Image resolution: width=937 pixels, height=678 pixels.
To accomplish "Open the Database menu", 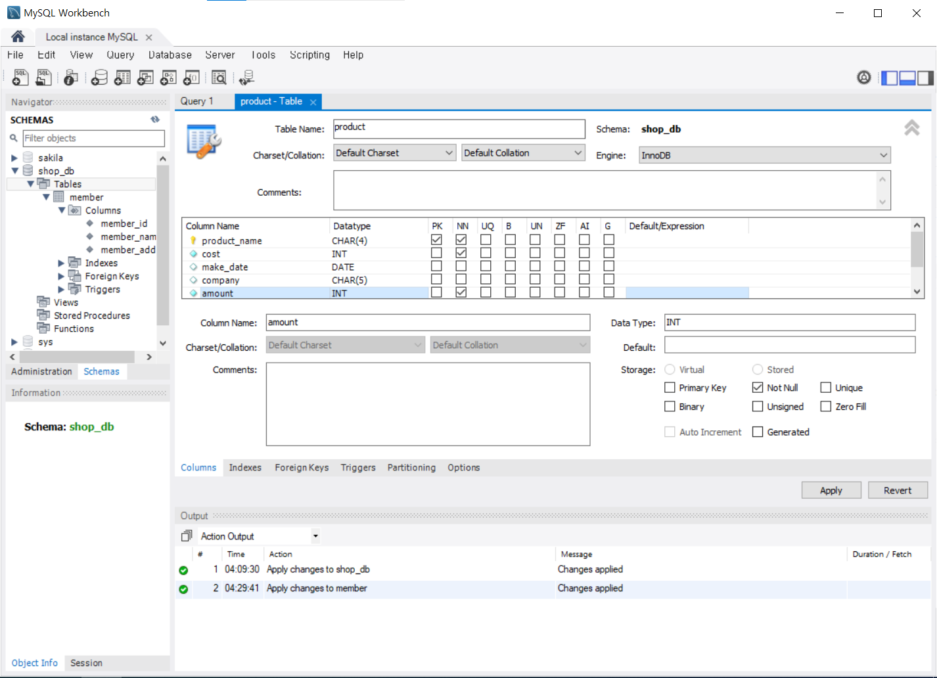I will click(170, 55).
